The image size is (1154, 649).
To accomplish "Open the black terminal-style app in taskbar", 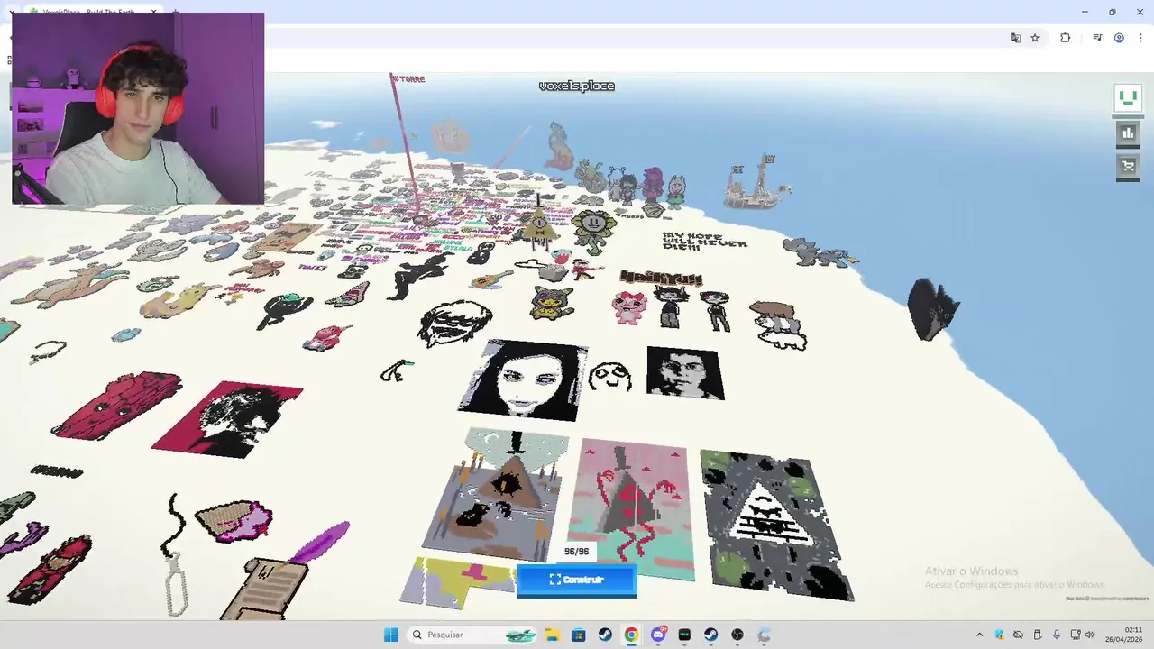I will 684,635.
